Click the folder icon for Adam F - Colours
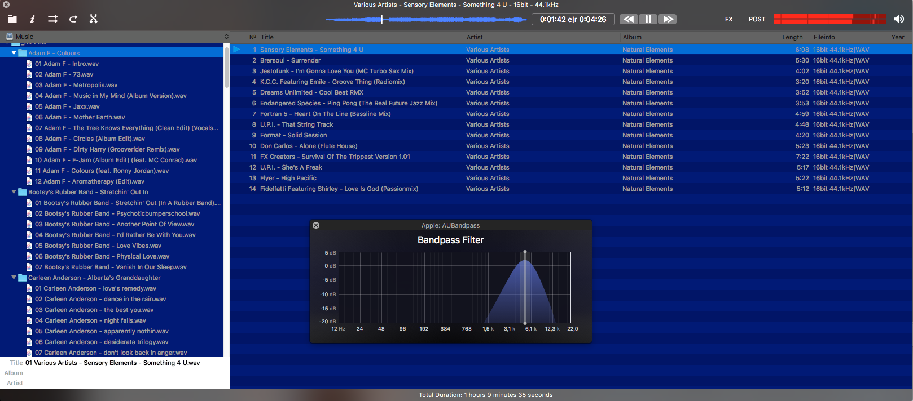This screenshot has width=913, height=401. click(x=23, y=53)
